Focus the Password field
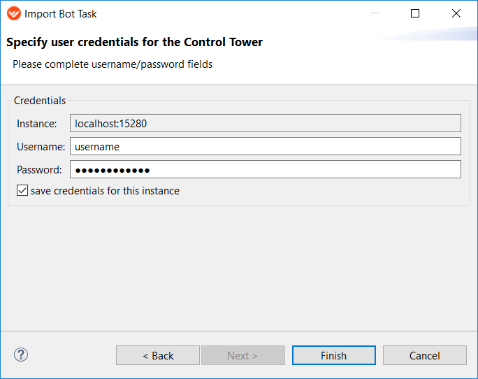Viewport: 478px width, 379px height. (266, 169)
